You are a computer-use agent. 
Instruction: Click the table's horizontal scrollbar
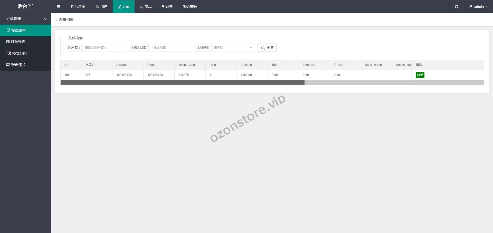[182, 83]
